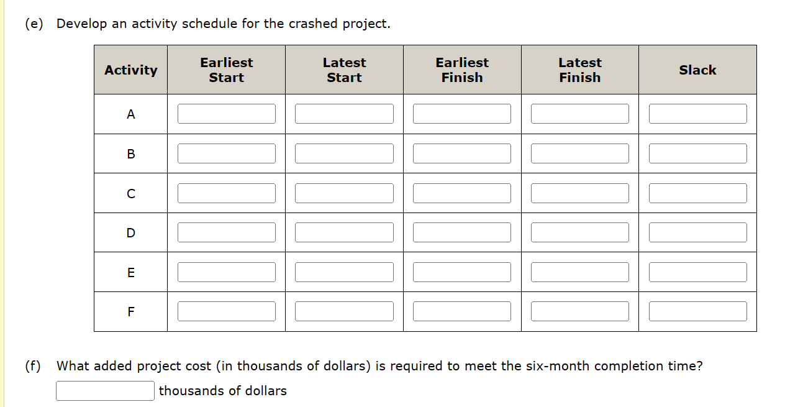Click the Earliest Start field for Activity C
This screenshot has width=803, height=407.
226,193
